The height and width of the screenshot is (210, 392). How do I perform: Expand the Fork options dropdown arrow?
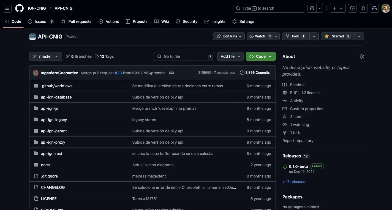(314, 36)
